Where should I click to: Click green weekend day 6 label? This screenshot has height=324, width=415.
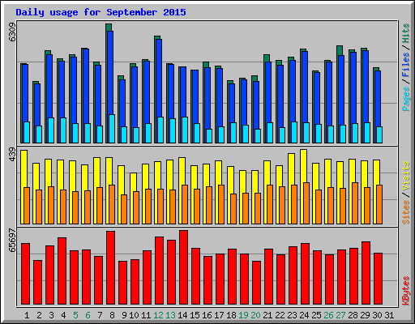click(88, 315)
